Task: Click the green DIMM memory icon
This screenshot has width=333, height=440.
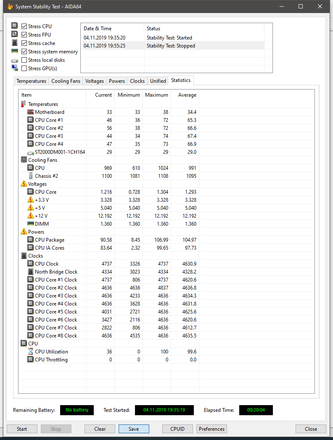Action: [31, 224]
